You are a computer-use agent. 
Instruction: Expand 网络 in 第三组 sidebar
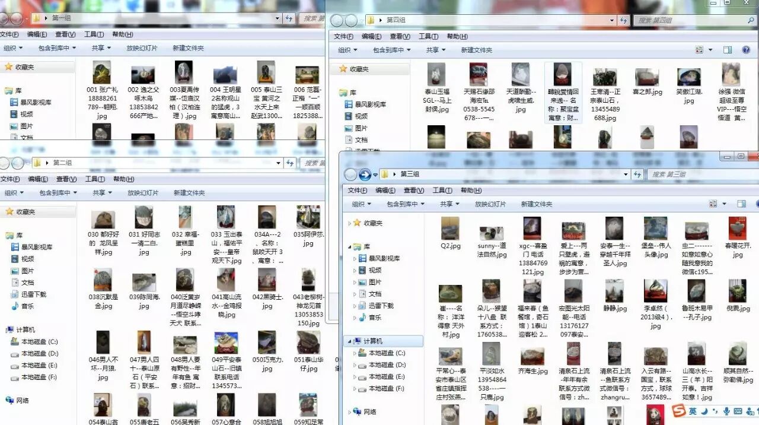[x=349, y=411]
